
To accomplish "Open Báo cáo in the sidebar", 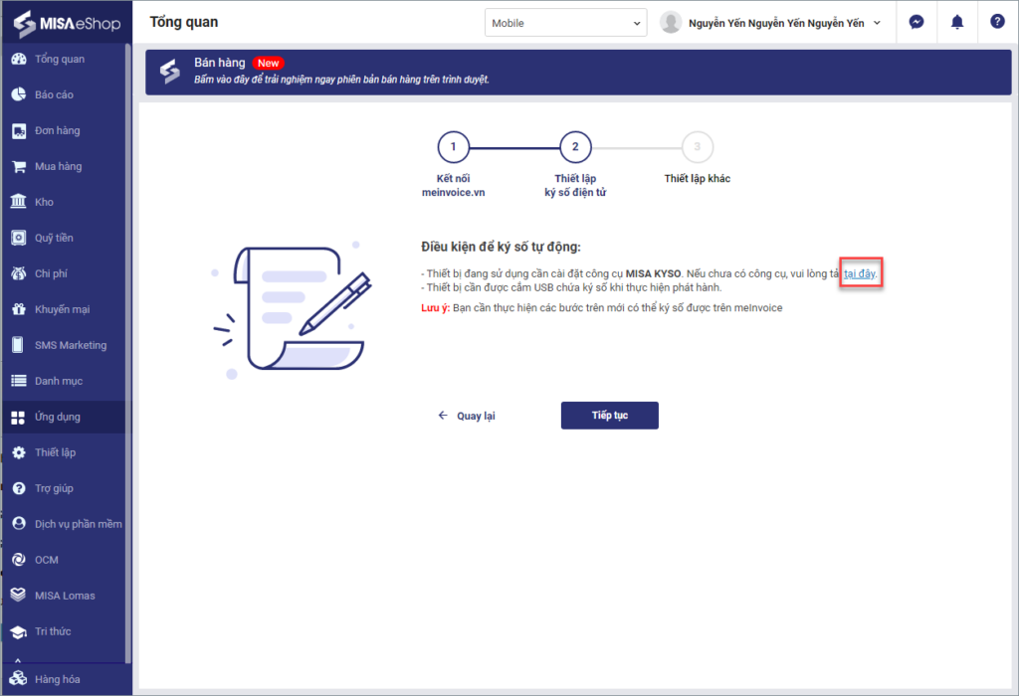I will 64,94.
